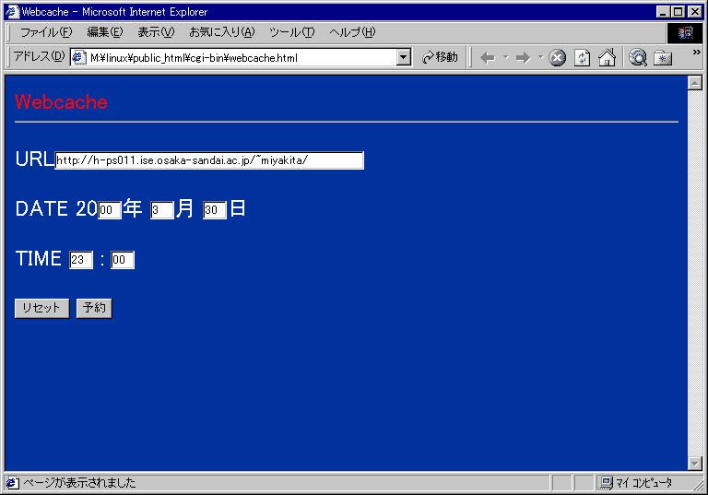
Task: Click the Webcache heading text
Action: coord(61,102)
